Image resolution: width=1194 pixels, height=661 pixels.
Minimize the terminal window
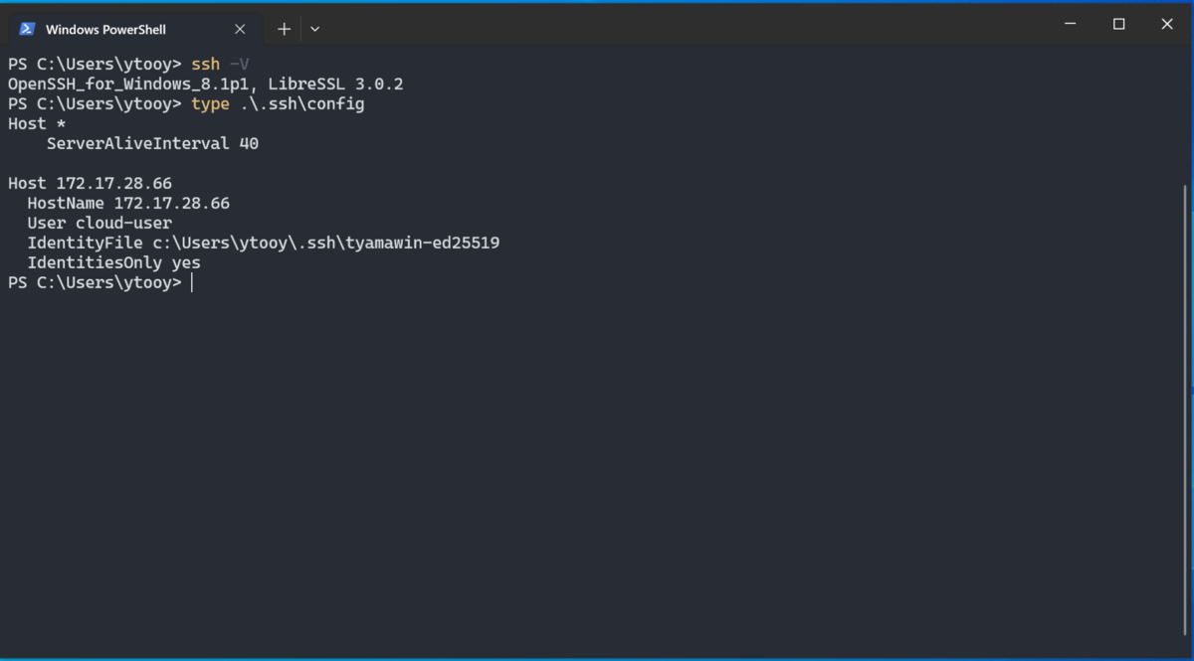click(1071, 24)
